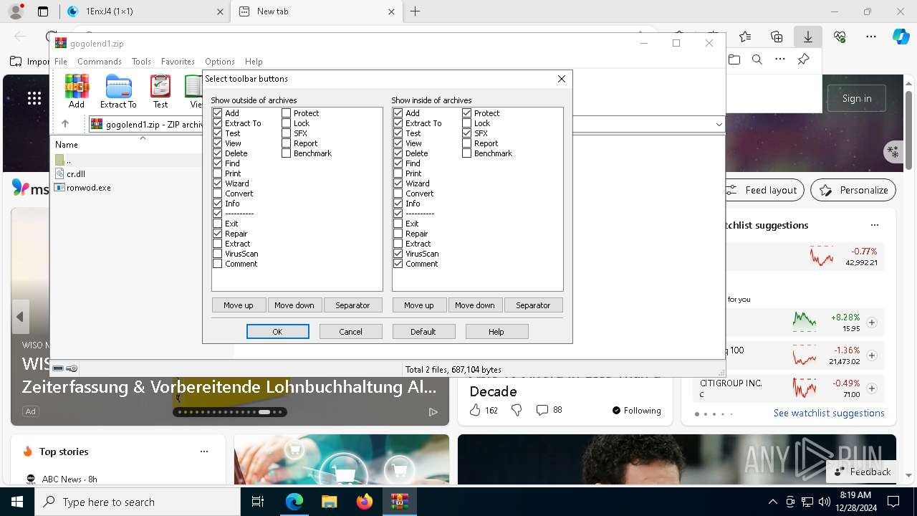Screen dimensions: 917x516
Task: Uncheck Repair in outside of archives list
Action: (218, 234)
